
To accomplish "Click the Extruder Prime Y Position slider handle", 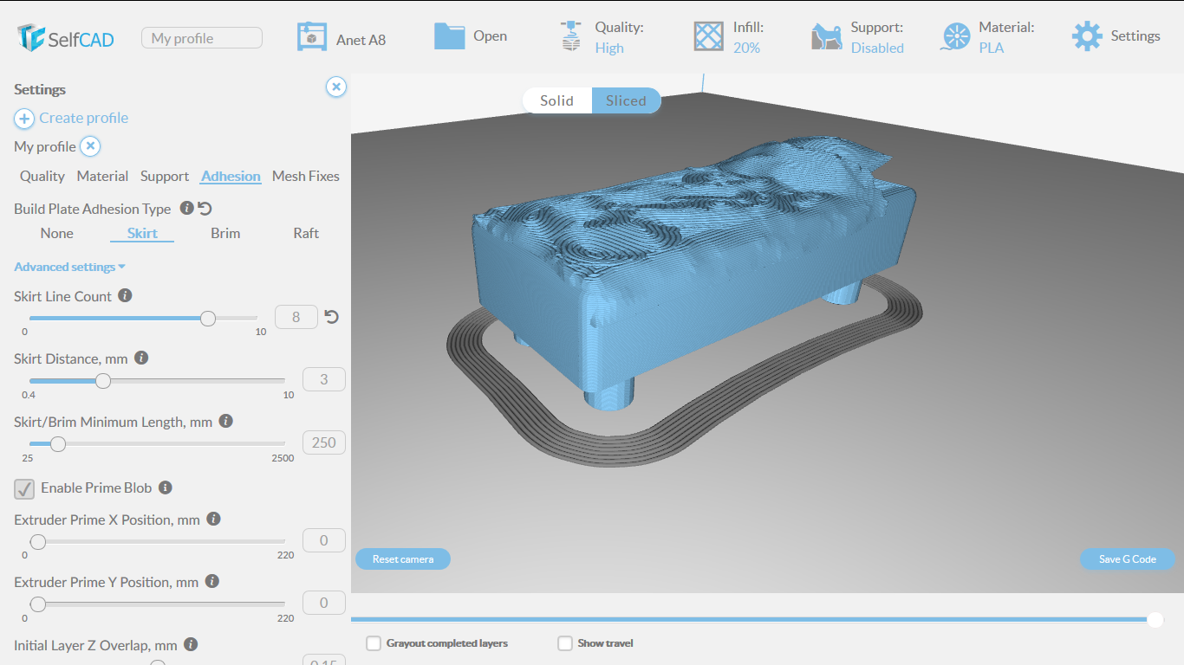I will click(x=38, y=604).
